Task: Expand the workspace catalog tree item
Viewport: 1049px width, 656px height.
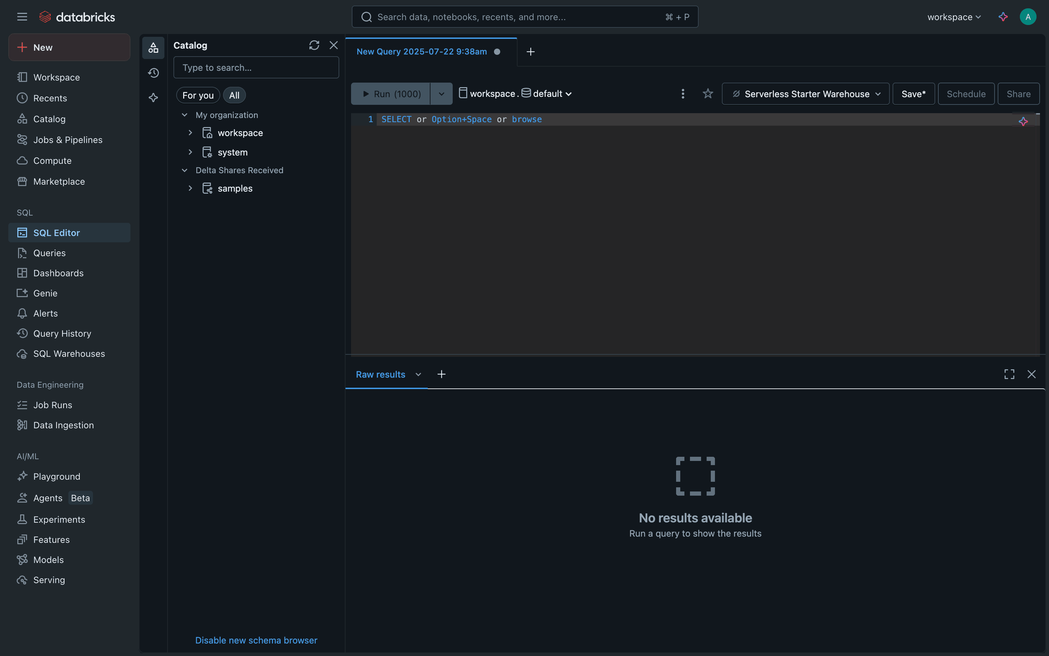Action: [x=191, y=133]
